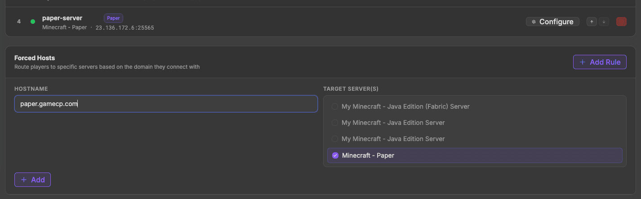This screenshot has height=199, width=641.
Task: Move paper-server down with the arrow icon
Action: [x=604, y=22]
